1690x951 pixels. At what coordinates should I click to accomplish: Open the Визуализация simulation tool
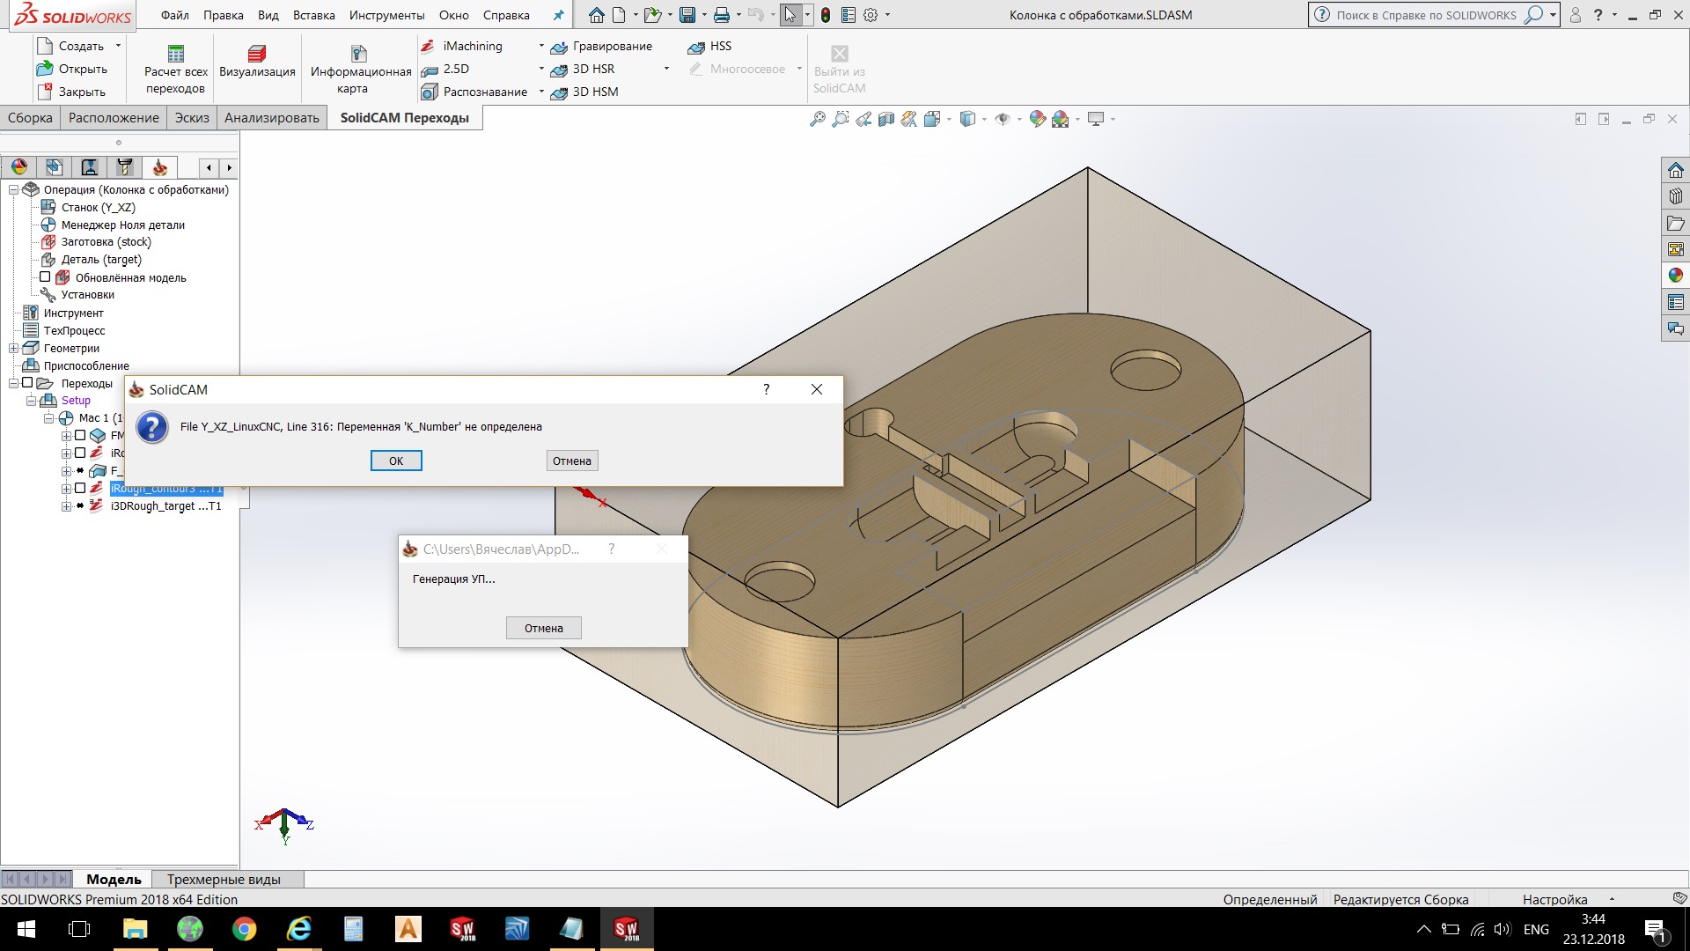click(257, 54)
